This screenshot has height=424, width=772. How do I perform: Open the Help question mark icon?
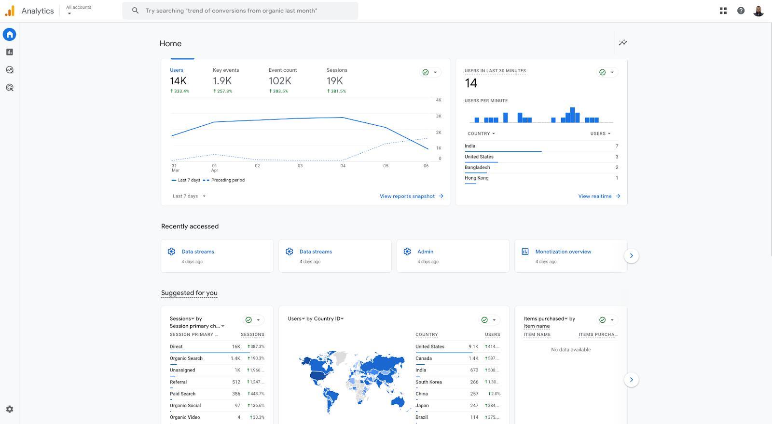click(x=741, y=11)
